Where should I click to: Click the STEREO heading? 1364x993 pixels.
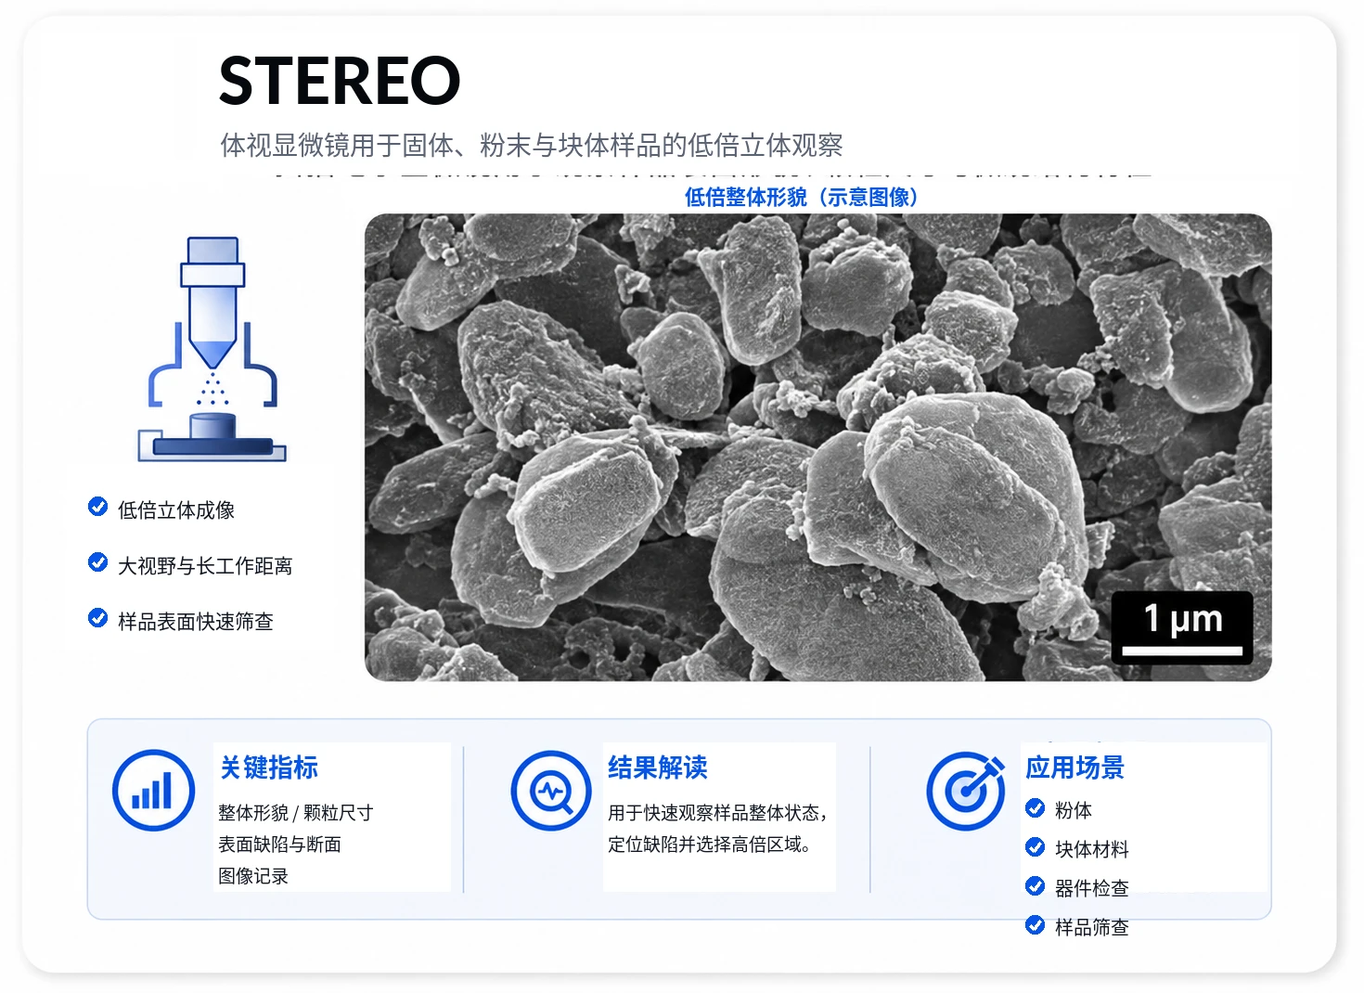(340, 81)
